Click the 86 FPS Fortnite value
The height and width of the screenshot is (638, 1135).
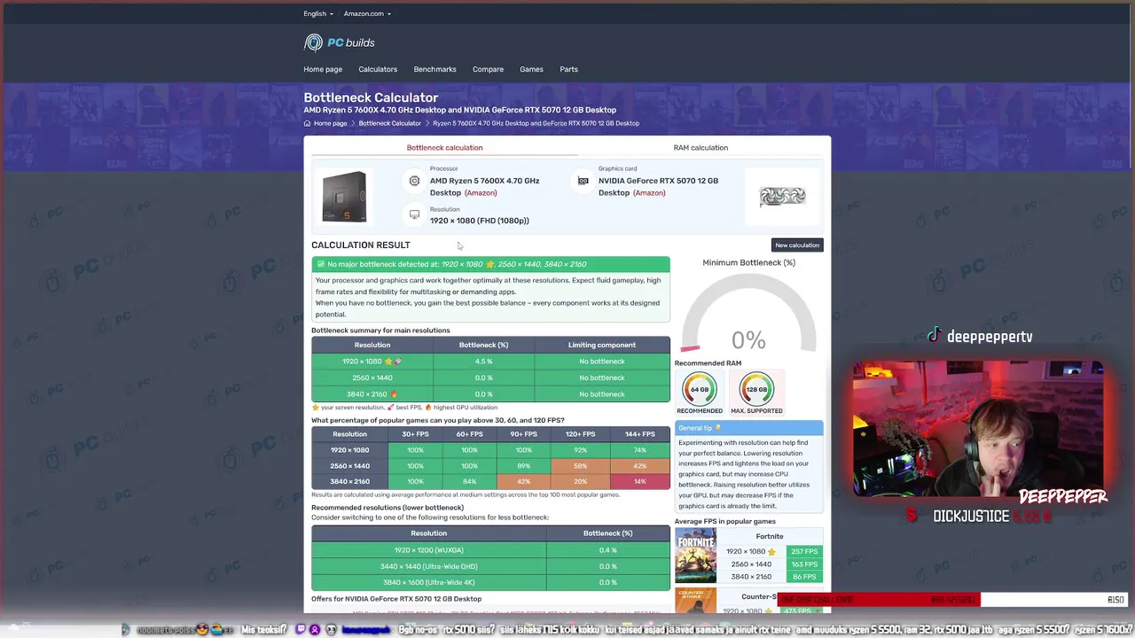click(803, 576)
